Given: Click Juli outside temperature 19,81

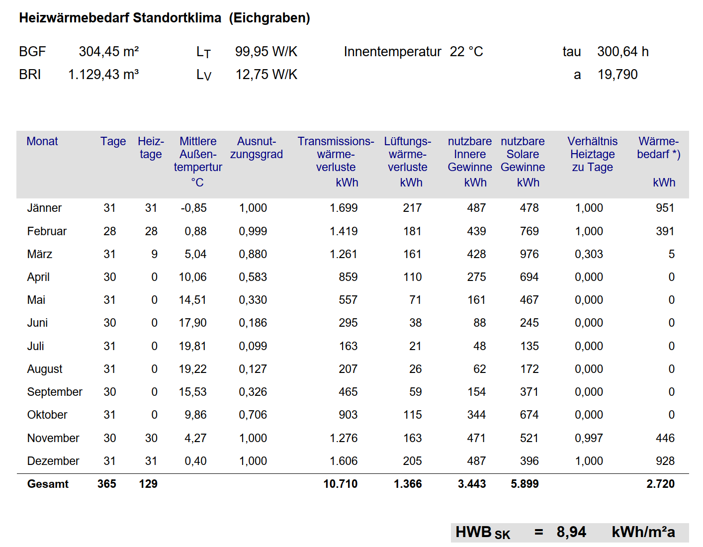Looking at the screenshot, I should tap(193, 346).
